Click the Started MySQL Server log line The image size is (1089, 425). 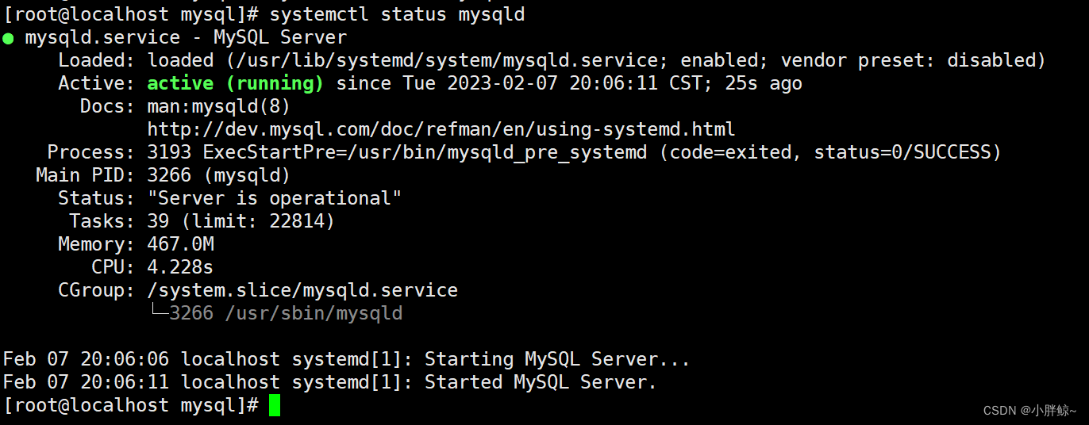pyautogui.click(x=330, y=382)
